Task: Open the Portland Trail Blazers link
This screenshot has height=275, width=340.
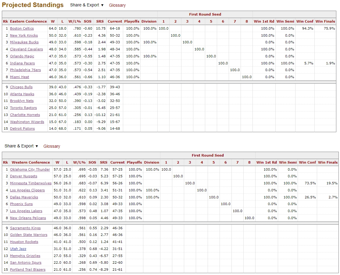Action: coord(28,270)
